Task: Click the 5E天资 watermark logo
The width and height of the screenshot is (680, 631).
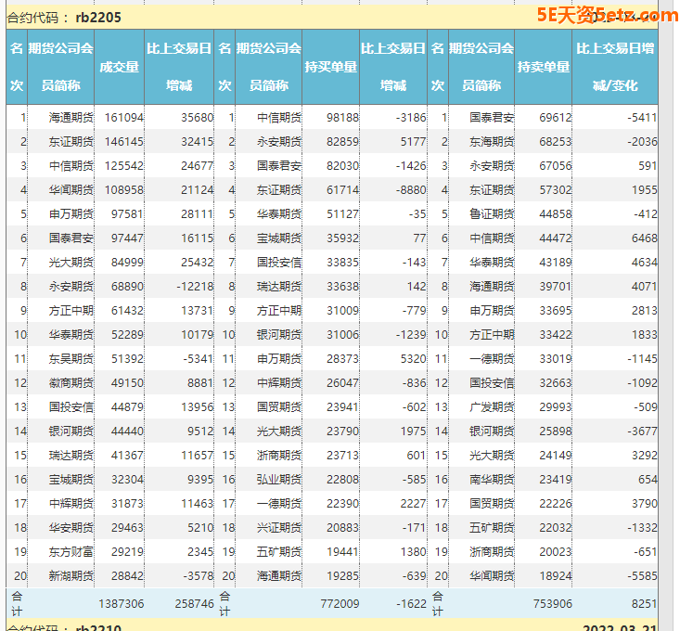Action: tap(607, 15)
